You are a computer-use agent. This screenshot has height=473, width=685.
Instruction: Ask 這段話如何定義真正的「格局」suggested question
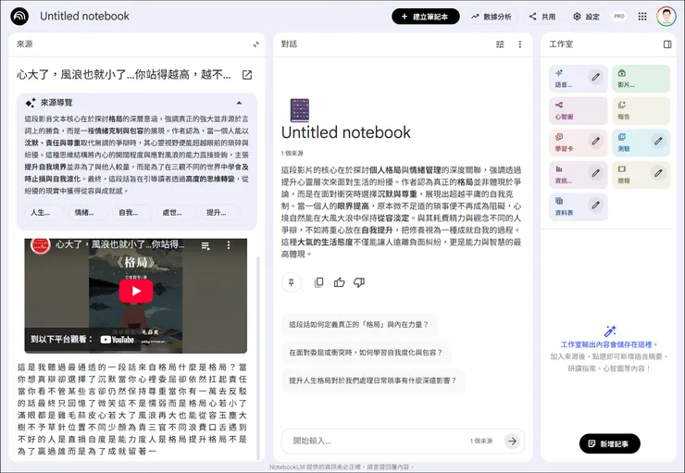pyautogui.click(x=359, y=325)
